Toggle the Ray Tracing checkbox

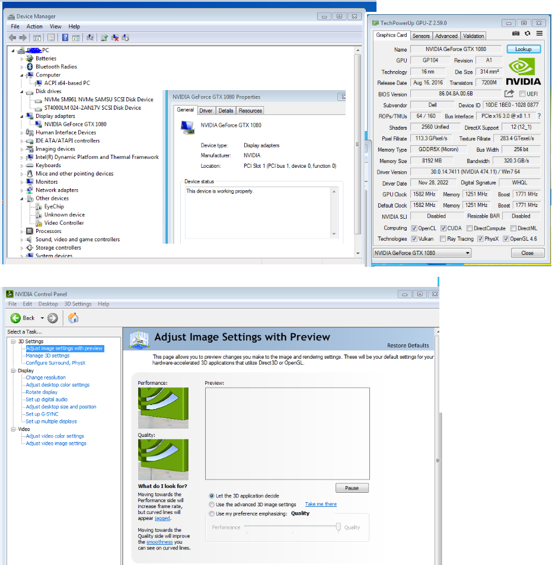tap(443, 238)
